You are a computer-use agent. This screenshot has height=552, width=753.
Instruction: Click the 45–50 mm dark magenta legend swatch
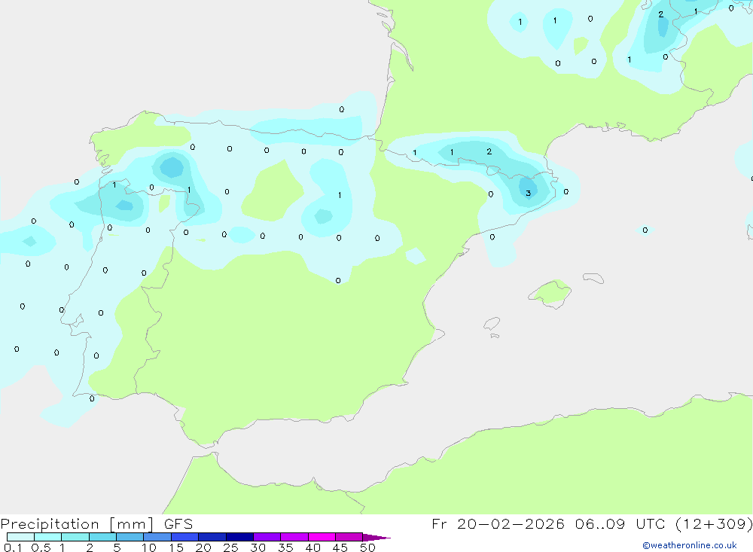coord(349,537)
